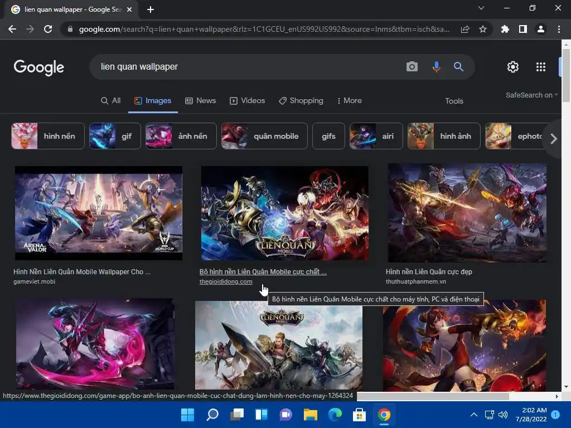Open Bộ hình nền Liên Quân Mobile link
The height and width of the screenshot is (428, 571).
click(x=263, y=271)
